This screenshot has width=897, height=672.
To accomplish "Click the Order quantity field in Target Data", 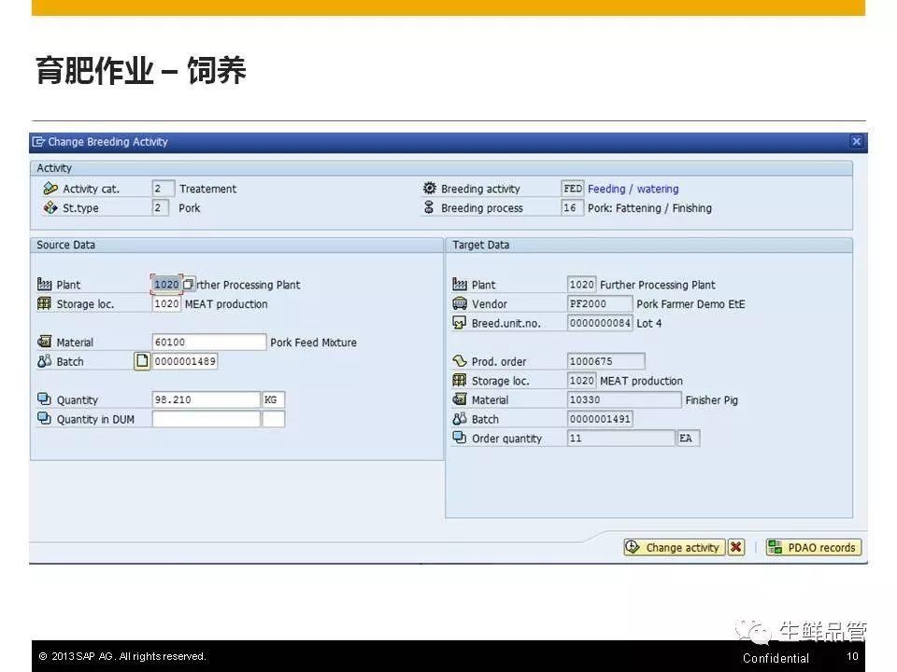I will [620, 439].
